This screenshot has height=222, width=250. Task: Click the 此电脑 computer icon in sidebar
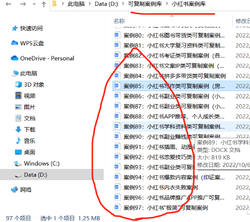click(x=15, y=74)
